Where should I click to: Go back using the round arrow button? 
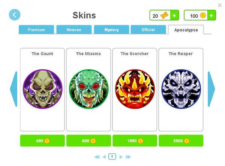tap(15, 15)
